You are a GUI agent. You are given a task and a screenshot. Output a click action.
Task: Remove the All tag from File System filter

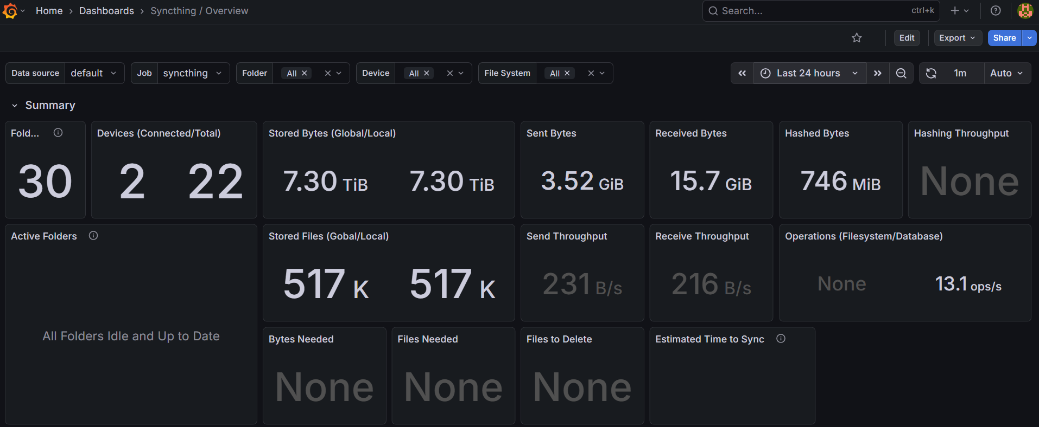[567, 73]
